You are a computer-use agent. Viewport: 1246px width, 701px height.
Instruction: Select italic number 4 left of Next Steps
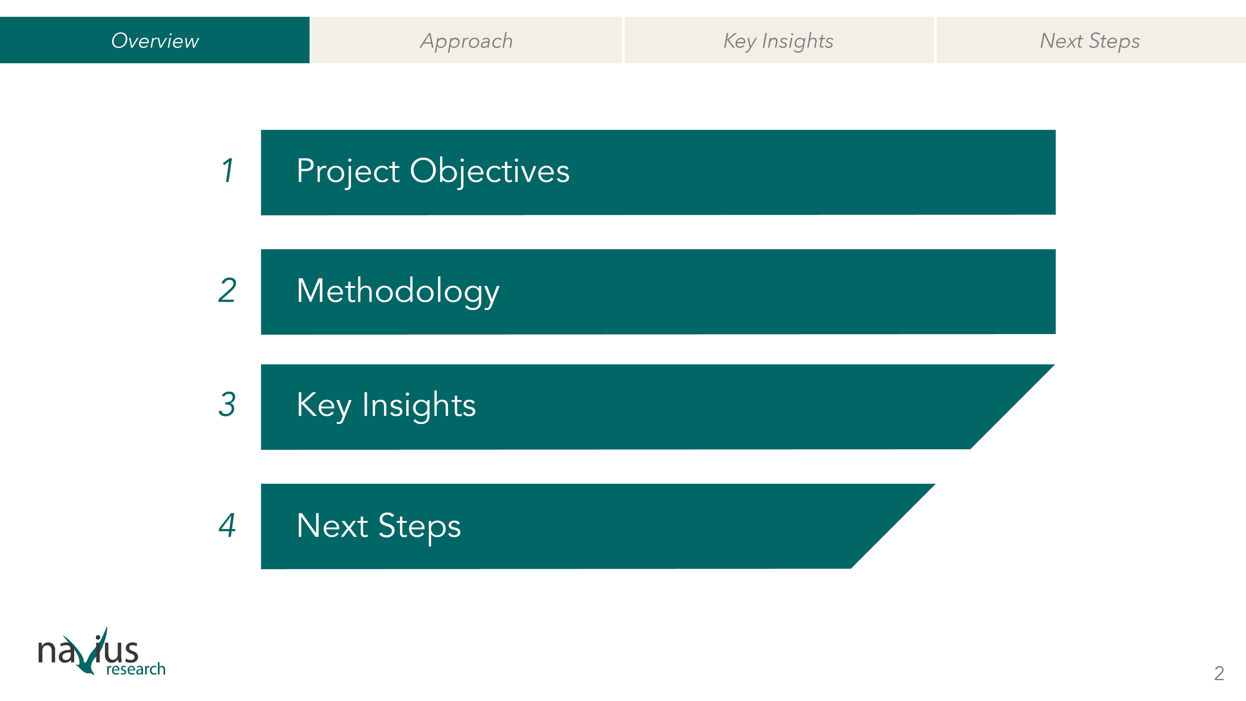227,525
